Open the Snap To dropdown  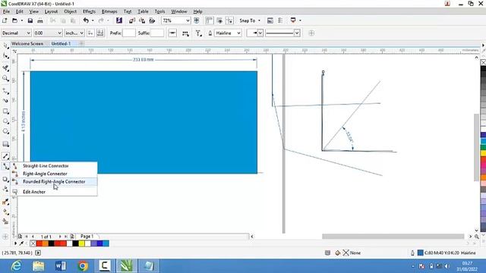coord(250,20)
